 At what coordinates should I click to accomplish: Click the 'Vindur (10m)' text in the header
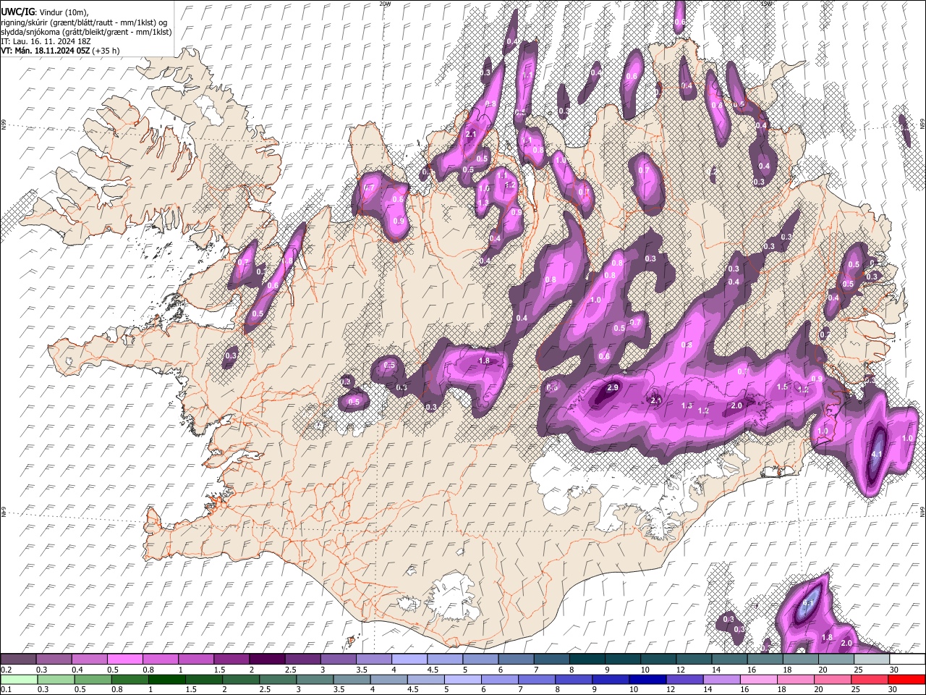point(64,12)
